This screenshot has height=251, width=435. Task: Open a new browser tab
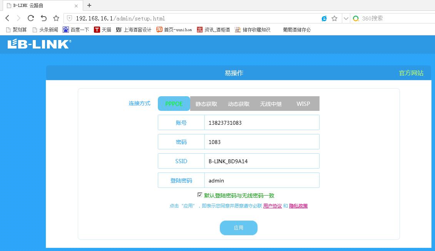point(89,5)
